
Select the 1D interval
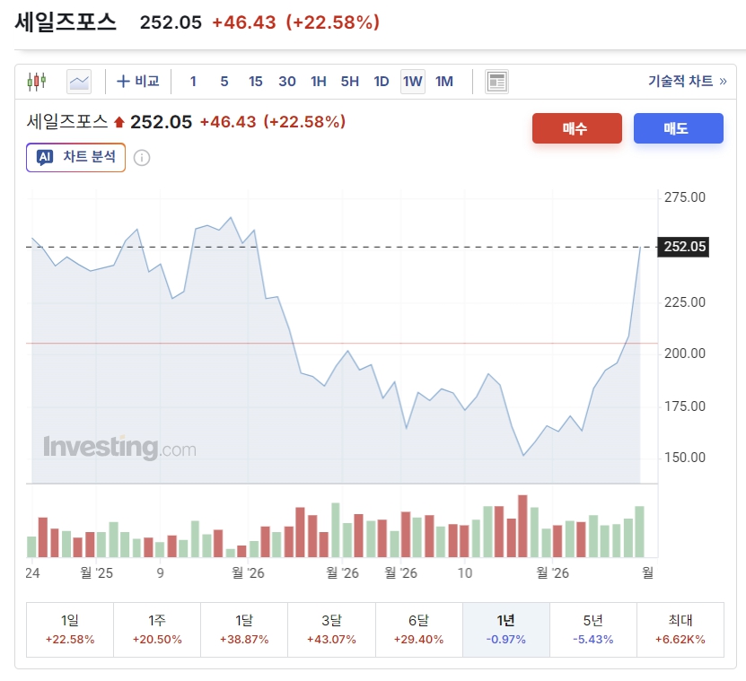click(x=382, y=82)
